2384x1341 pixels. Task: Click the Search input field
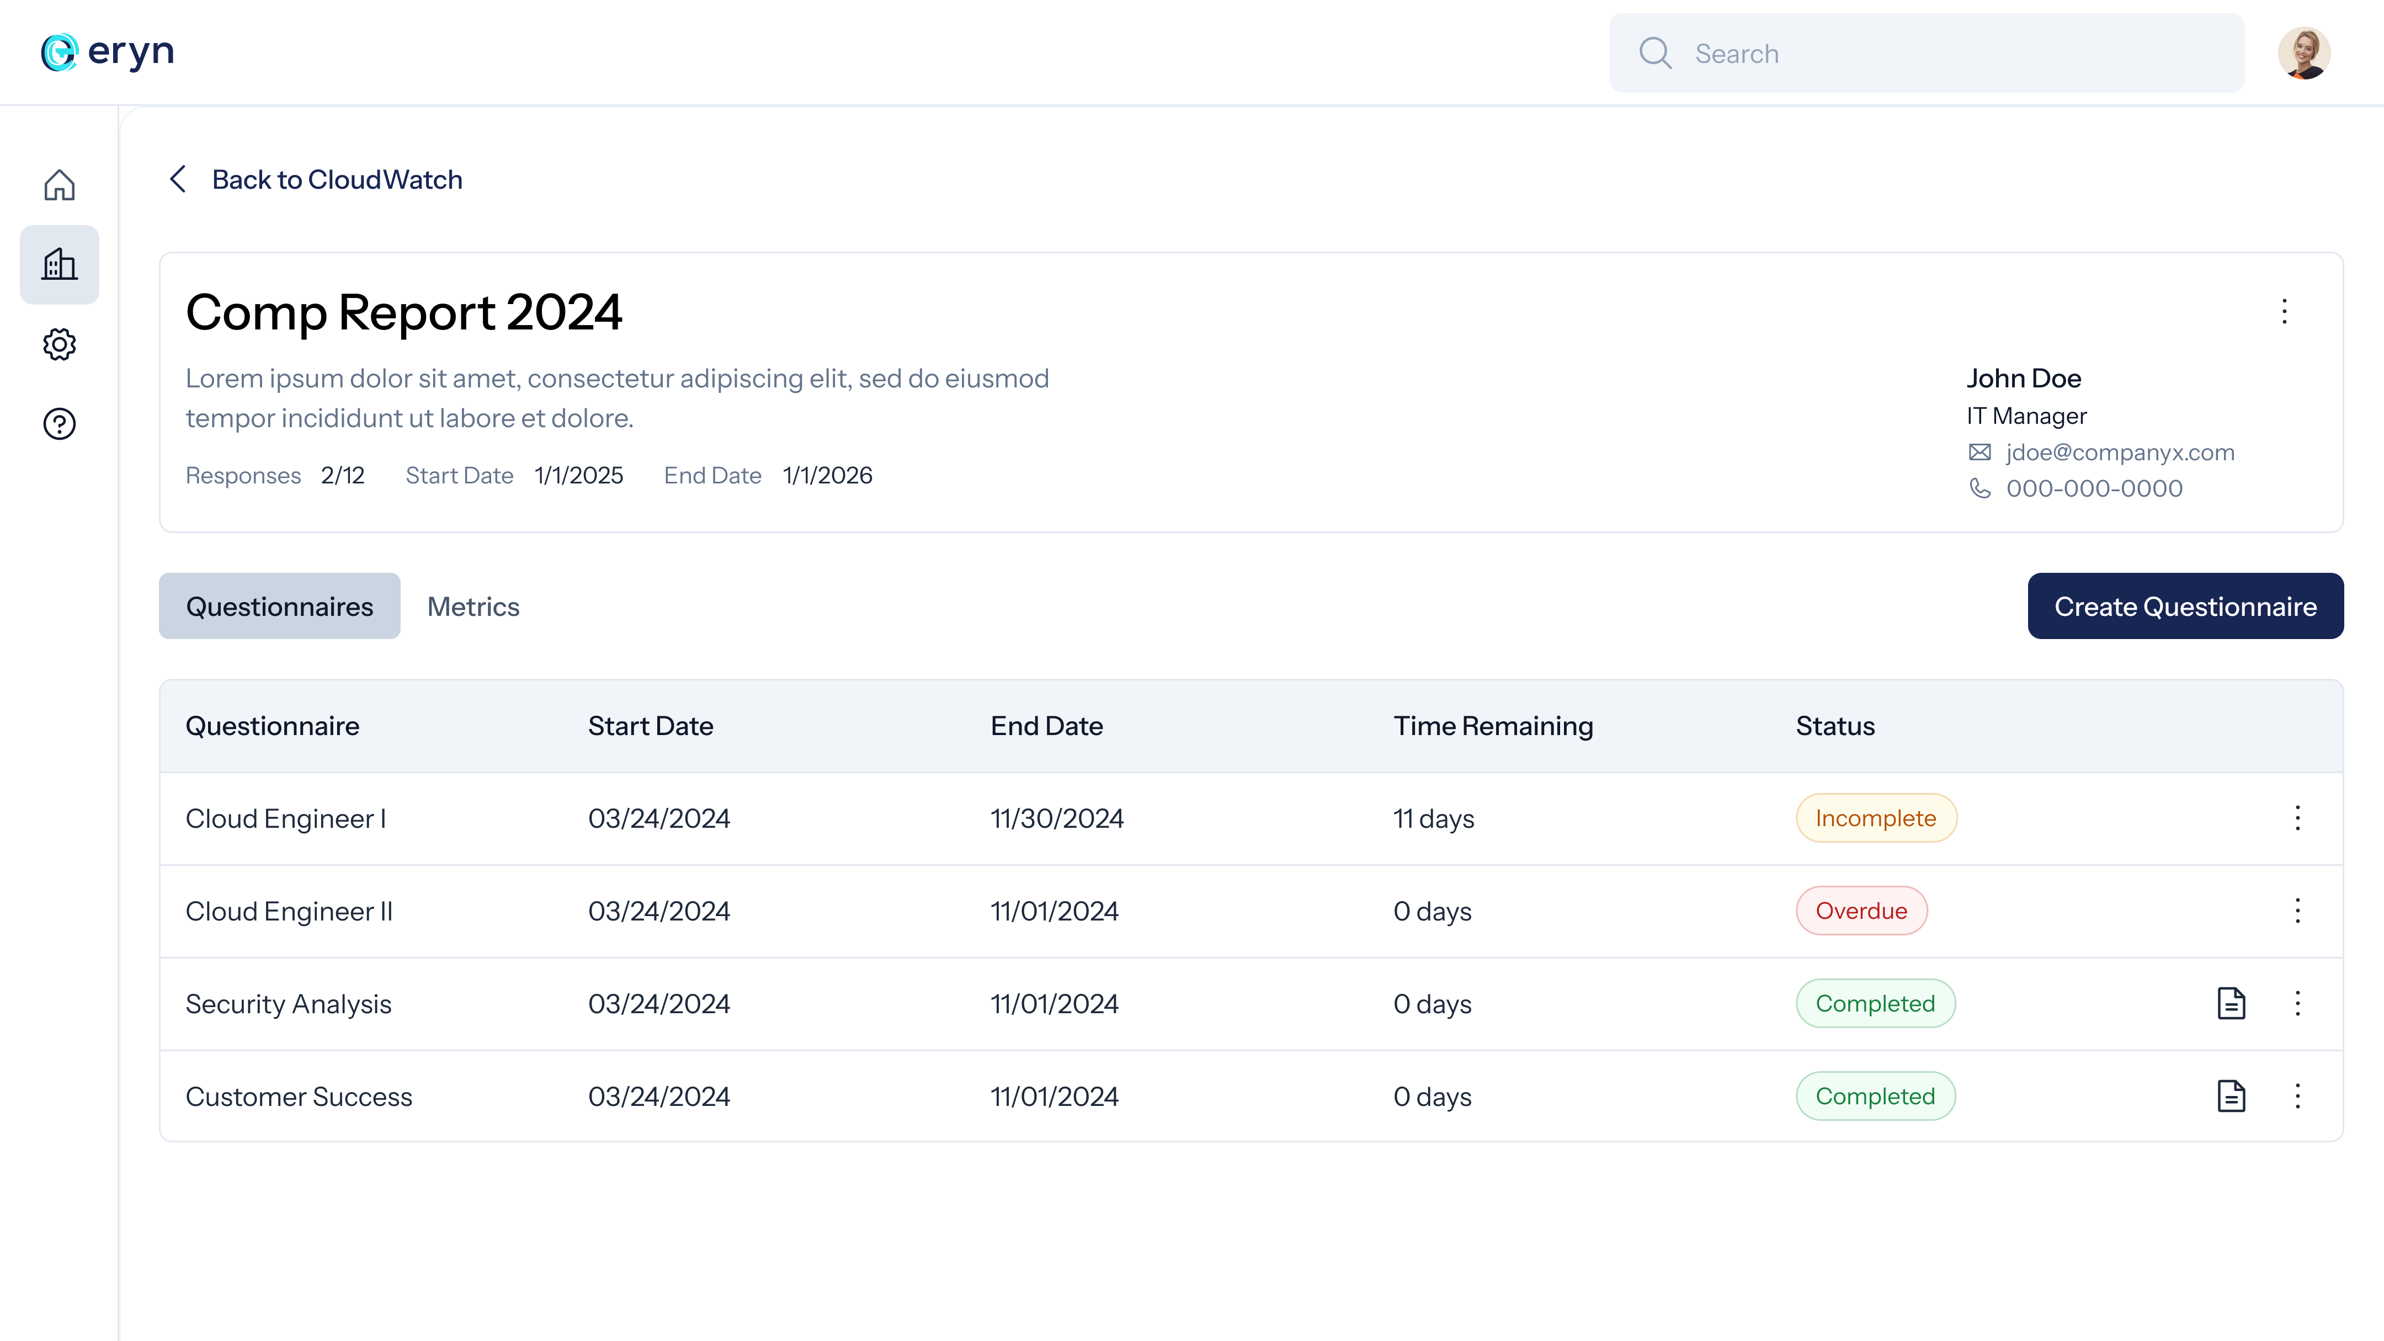[1944, 54]
